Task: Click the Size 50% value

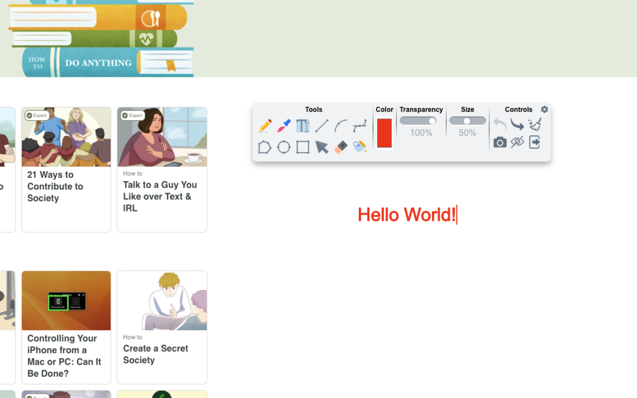Action: [x=467, y=133]
